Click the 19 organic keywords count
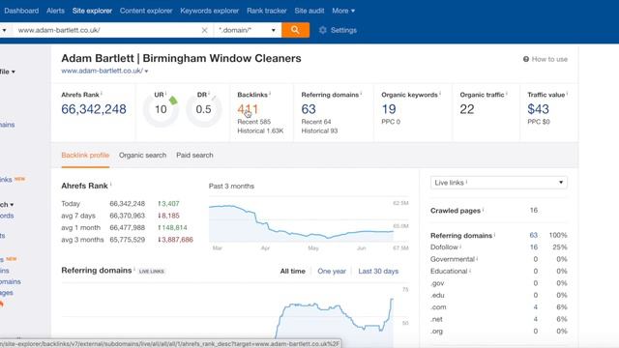Viewport: 619px width, 348px height. 389,109
